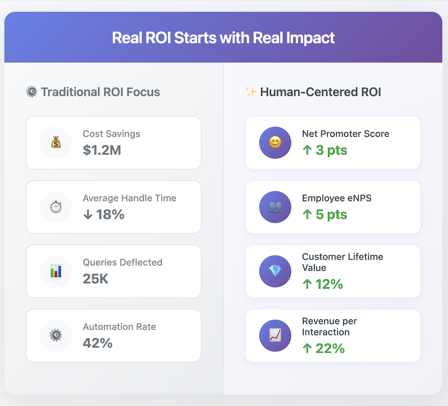
Task: Click the green 3 pts increase value
Action: 325,150
